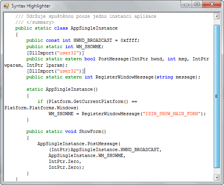Click the Syntax Highlighter app icon in title bar
This screenshot has width=224, height=185.
pos(6,6)
